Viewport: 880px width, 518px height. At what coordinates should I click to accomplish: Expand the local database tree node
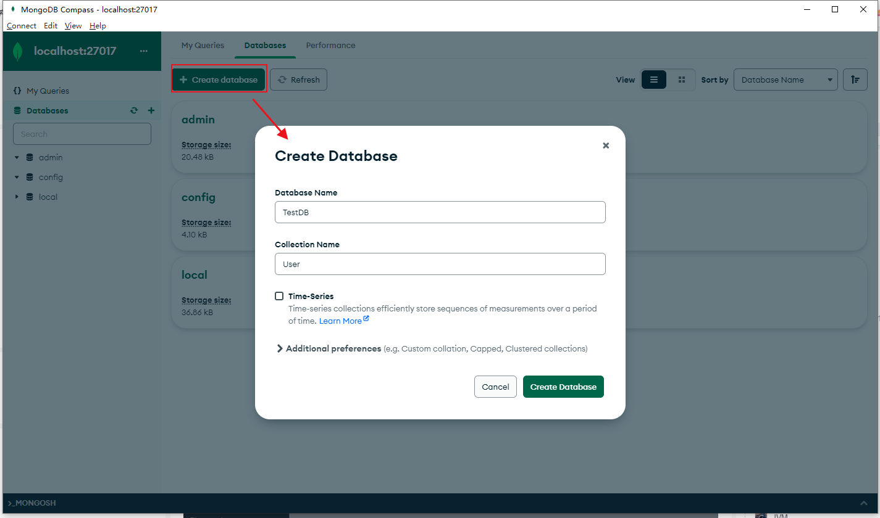pyautogui.click(x=17, y=197)
